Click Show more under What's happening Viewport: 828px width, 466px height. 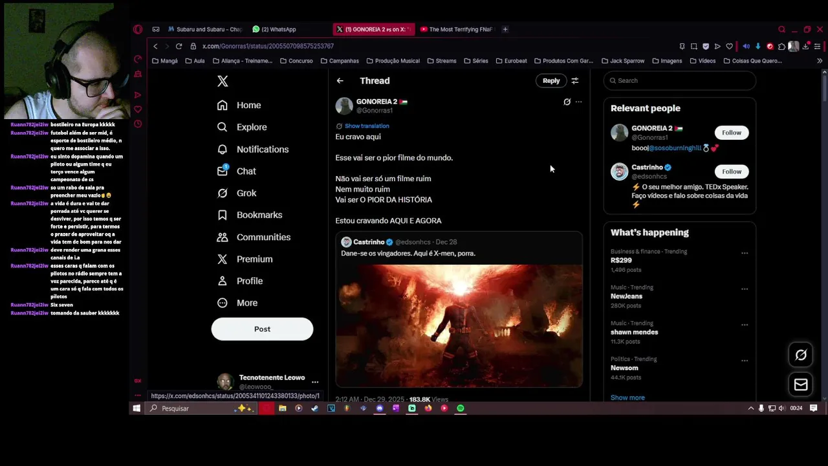tap(627, 397)
